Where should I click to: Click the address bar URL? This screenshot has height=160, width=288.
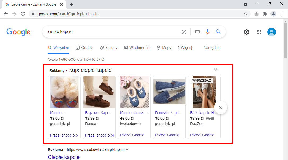click(x=68, y=14)
